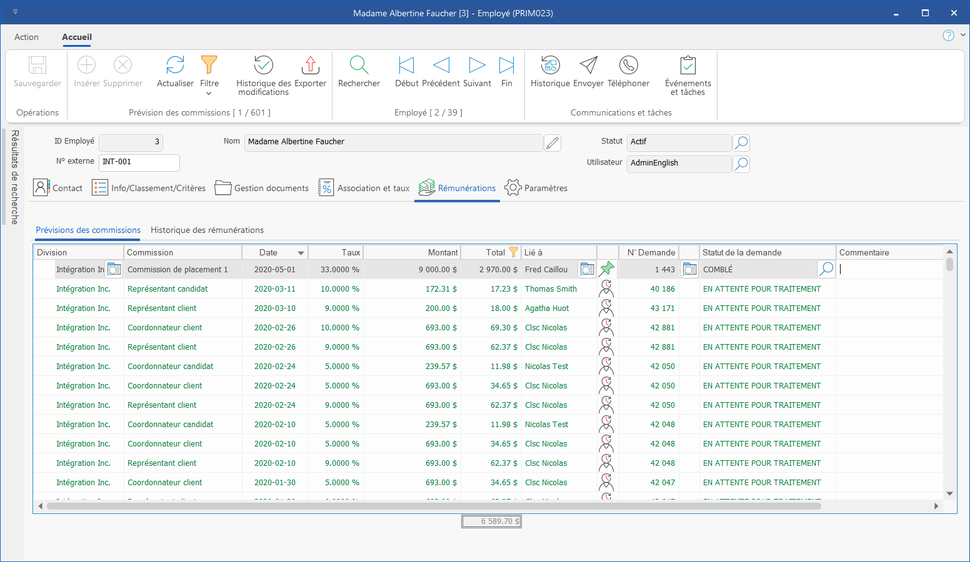
Task: Click the Exporter icon
Action: (x=310, y=66)
